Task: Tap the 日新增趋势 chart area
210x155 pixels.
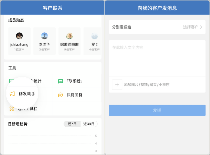Action: pos(52,143)
